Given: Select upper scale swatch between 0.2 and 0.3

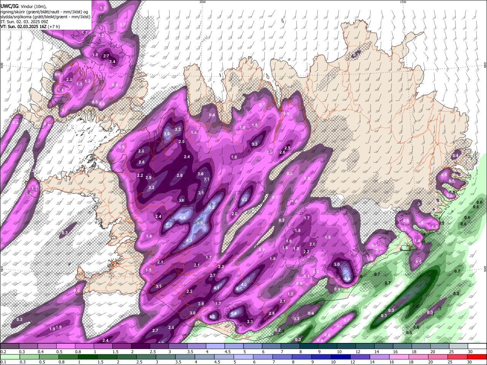Looking at the screenshot, I should 10,346.
